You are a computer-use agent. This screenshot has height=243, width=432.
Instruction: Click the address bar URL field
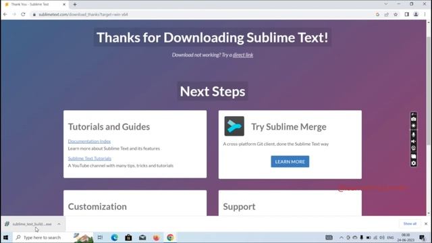(204, 14)
